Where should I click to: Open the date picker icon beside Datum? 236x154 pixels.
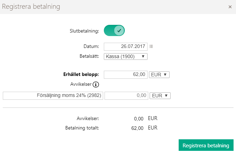tap(151, 47)
